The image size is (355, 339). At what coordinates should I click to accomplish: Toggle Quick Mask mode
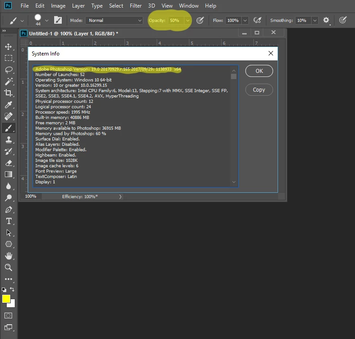click(9, 315)
